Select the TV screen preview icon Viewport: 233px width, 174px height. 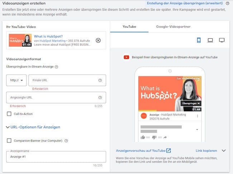[x=222, y=40]
